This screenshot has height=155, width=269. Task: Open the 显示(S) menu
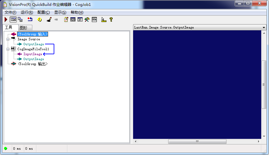tap(60, 12)
